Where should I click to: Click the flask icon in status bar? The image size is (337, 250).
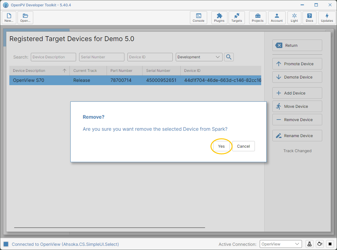(310, 244)
